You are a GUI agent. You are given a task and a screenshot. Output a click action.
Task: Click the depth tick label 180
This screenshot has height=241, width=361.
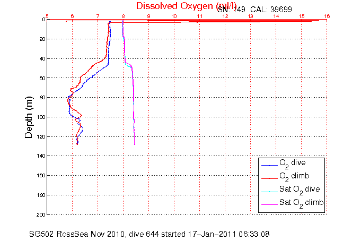pos(41,195)
